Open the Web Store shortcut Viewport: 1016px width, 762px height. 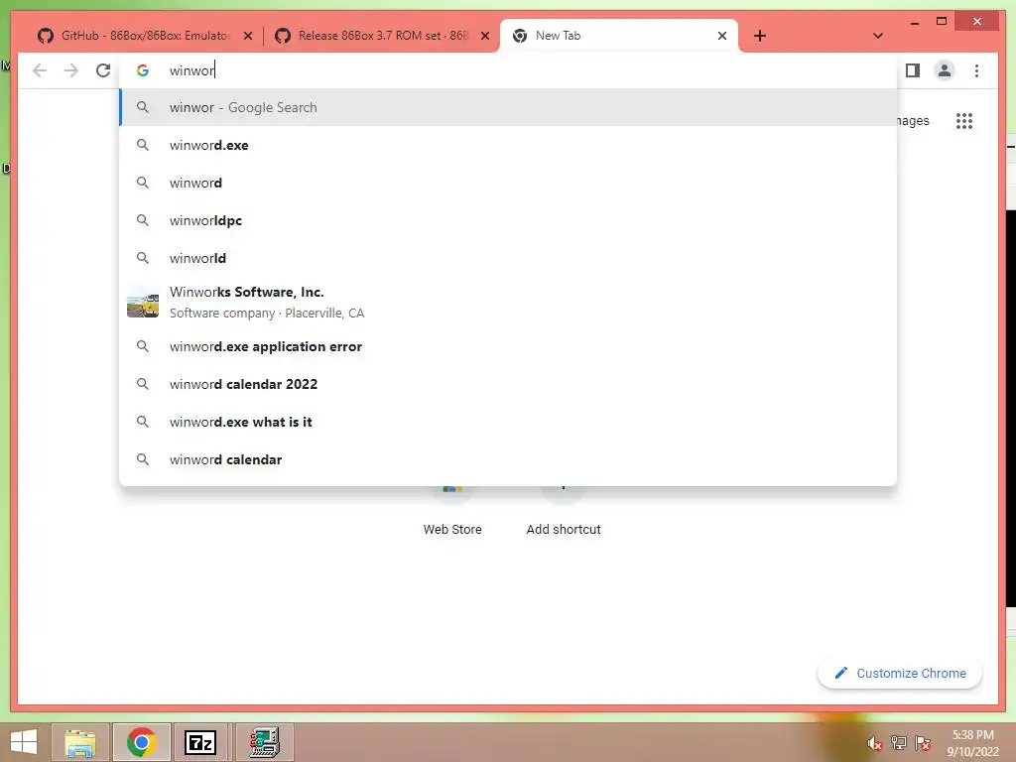pos(452,512)
